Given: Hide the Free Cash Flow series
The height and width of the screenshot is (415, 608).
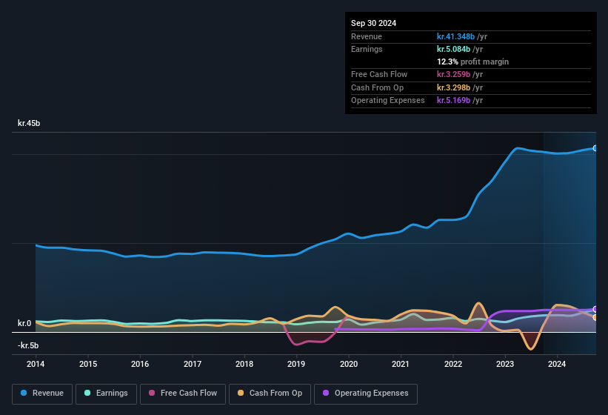Looking at the screenshot, I should coord(183,394).
